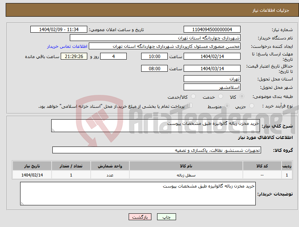Click the تاریخ نیاز column header
Screen dimensions: 299x227
tap(32, 166)
